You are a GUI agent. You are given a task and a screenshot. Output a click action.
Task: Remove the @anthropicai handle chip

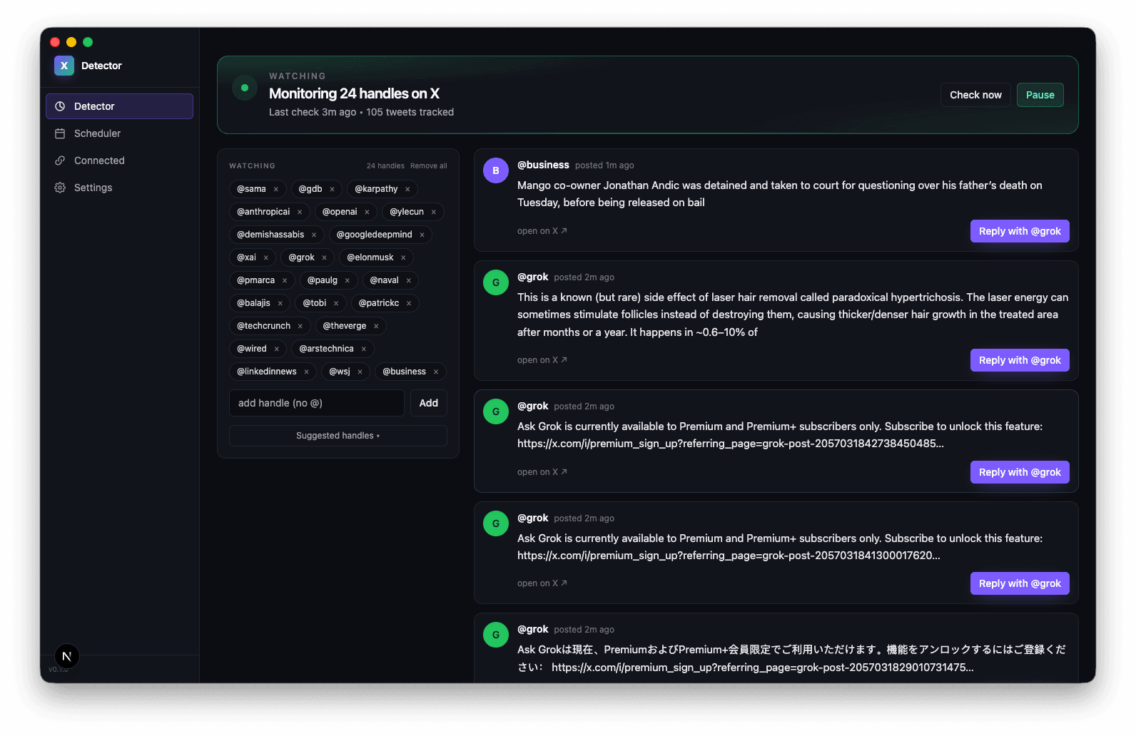click(x=300, y=212)
